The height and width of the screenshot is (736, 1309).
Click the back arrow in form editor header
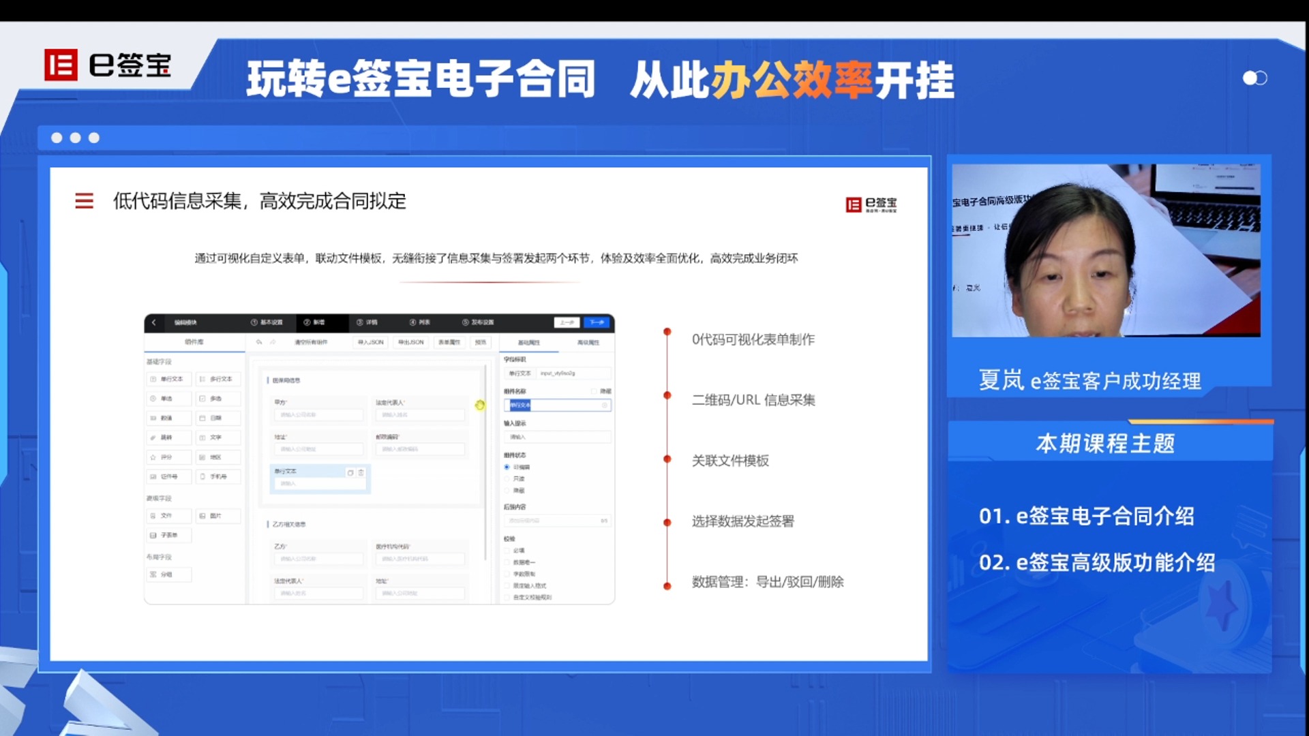coord(154,322)
